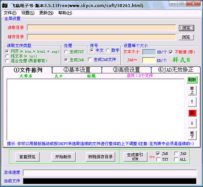Move file to top with 最上 button
Screen dimensions: 203x187
pos(192,91)
